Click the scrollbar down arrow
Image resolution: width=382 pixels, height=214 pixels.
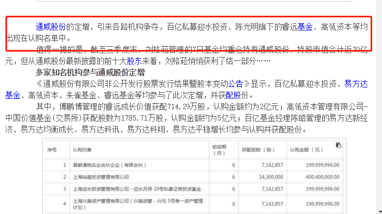pos(380,212)
